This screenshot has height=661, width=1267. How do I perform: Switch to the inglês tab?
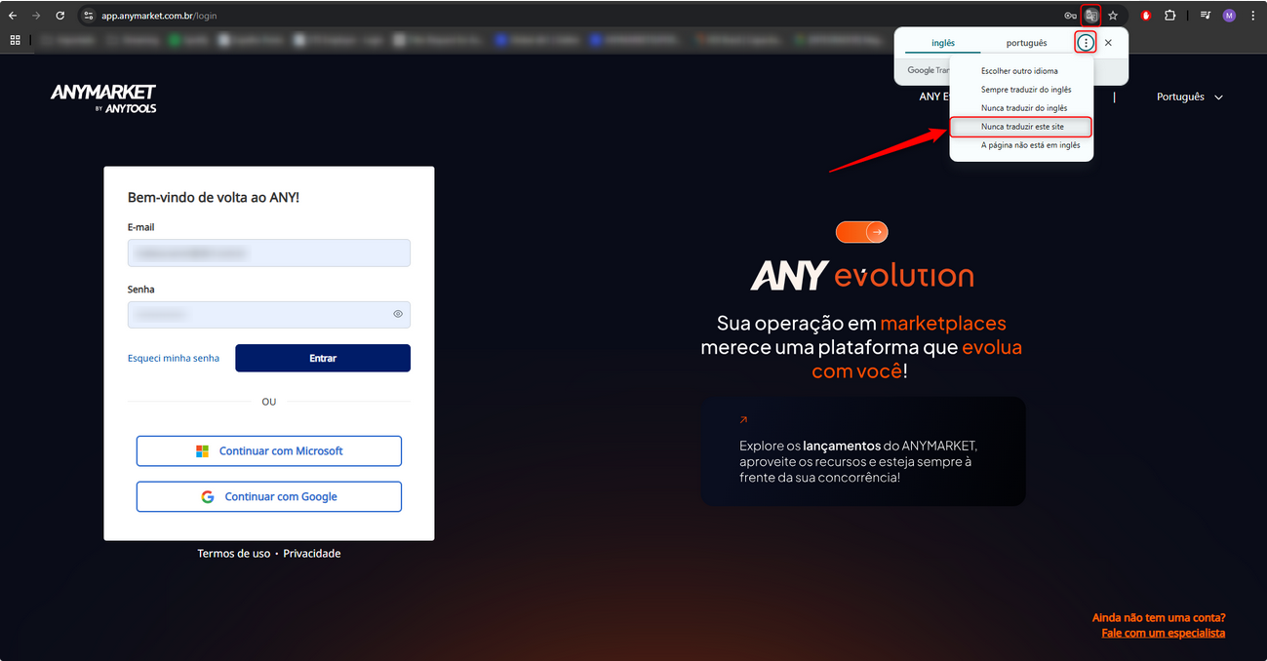pos(943,43)
